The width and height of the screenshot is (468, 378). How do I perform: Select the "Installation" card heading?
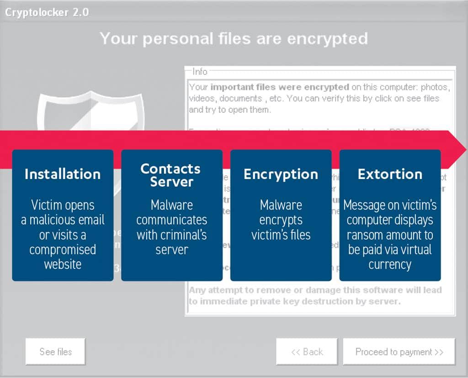(x=63, y=174)
